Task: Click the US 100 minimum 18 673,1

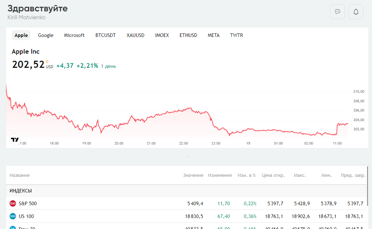Action: [x=328, y=216]
